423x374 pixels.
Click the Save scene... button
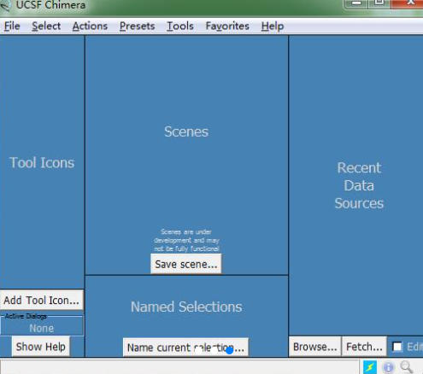click(186, 264)
